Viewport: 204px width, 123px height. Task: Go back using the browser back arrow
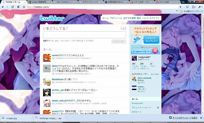pos(3,7)
